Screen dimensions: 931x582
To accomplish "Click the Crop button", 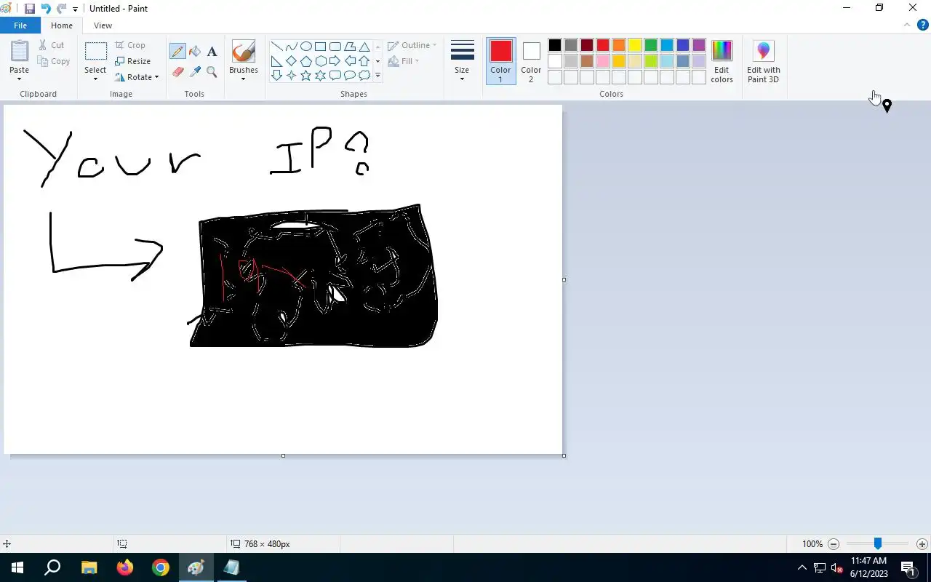I will pos(130,45).
